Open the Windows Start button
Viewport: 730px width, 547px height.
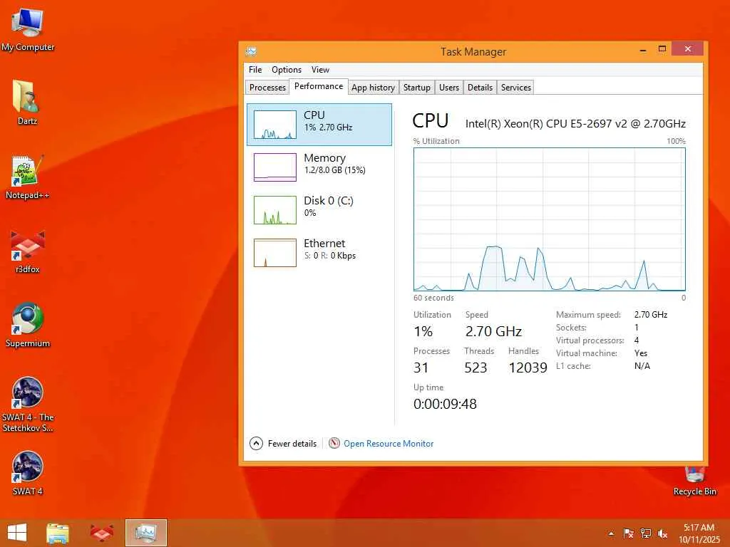(x=17, y=533)
